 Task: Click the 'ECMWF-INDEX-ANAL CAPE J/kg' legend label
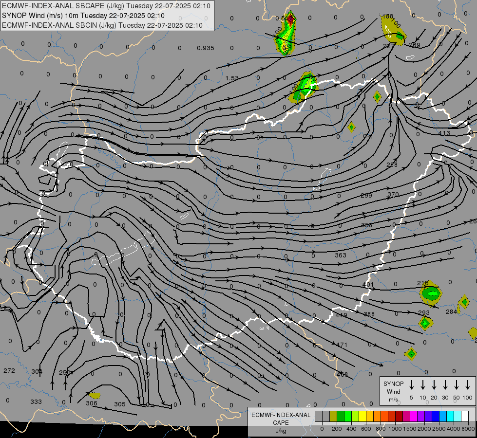(x=281, y=422)
